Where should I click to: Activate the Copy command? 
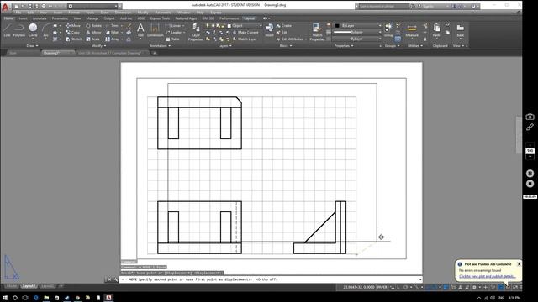[x=73, y=32]
